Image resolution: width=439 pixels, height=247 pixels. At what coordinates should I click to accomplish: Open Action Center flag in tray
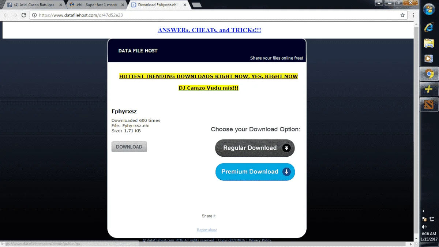[424, 219]
